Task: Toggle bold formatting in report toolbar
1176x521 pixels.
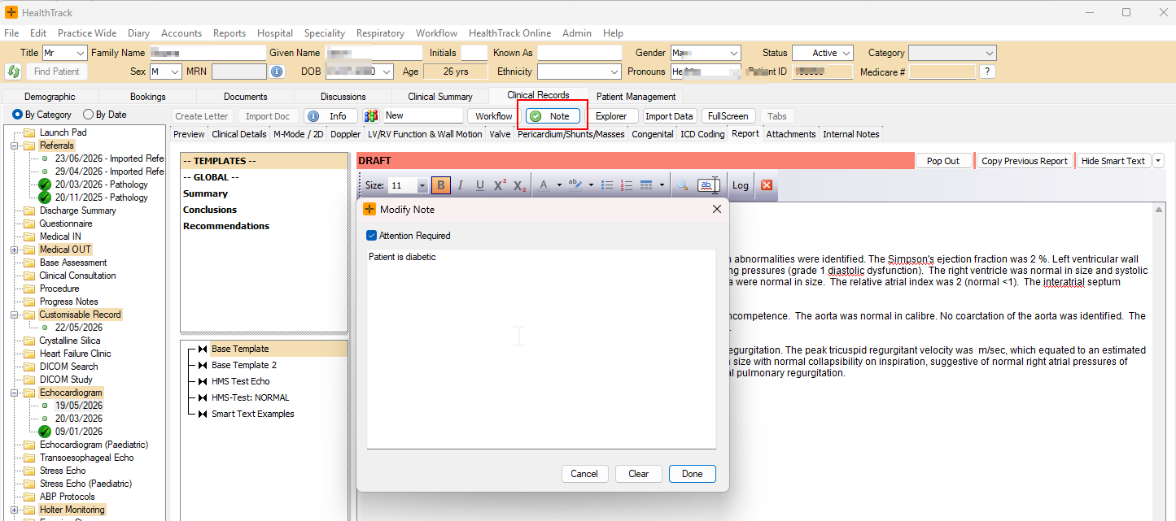Action: tap(440, 185)
